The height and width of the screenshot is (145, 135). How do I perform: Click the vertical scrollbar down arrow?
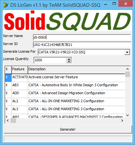point(127,115)
